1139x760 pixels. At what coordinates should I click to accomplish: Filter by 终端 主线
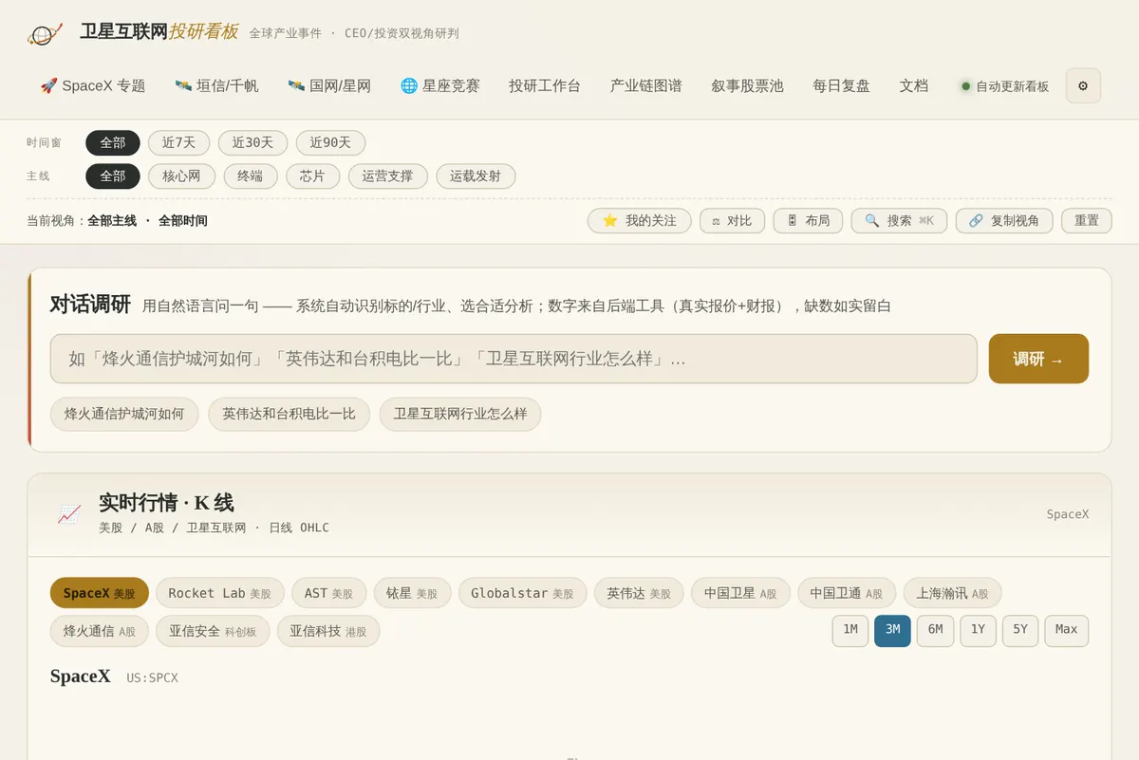pyautogui.click(x=251, y=176)
